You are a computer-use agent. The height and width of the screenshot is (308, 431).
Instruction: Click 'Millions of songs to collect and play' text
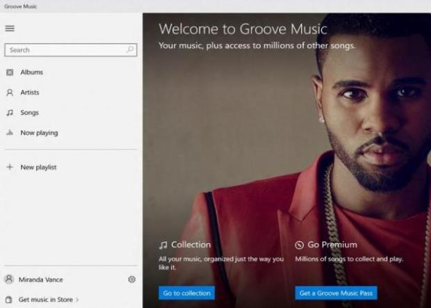(x=349, y=259)
